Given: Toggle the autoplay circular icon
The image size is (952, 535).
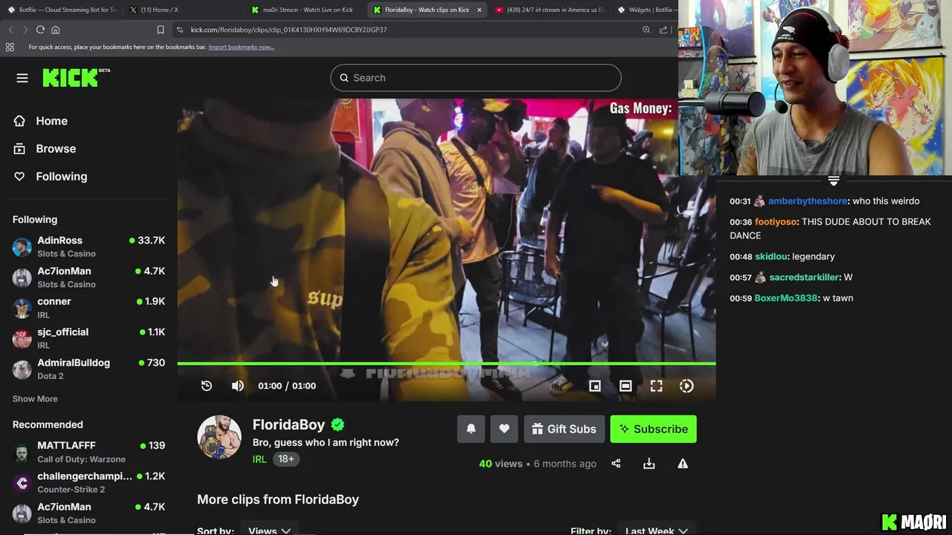Looking at the screenshot, I should pyautogui.click(x=686, y=386).
